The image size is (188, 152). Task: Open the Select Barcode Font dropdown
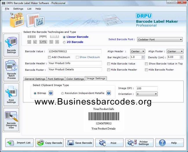pos(160,40)
